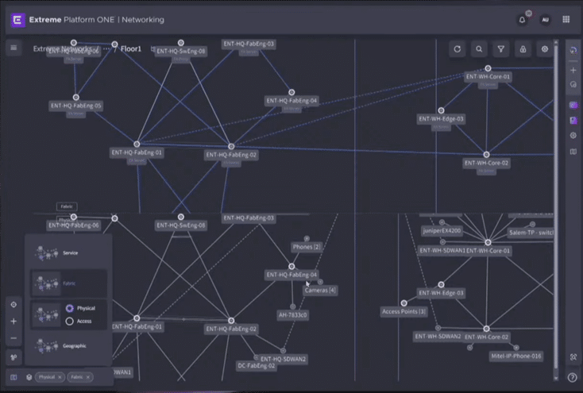Click the refresh topology icon

coord(458,49)
